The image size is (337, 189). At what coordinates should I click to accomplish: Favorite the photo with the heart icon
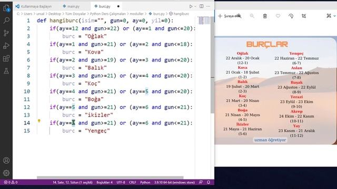(x=278, y=16)
